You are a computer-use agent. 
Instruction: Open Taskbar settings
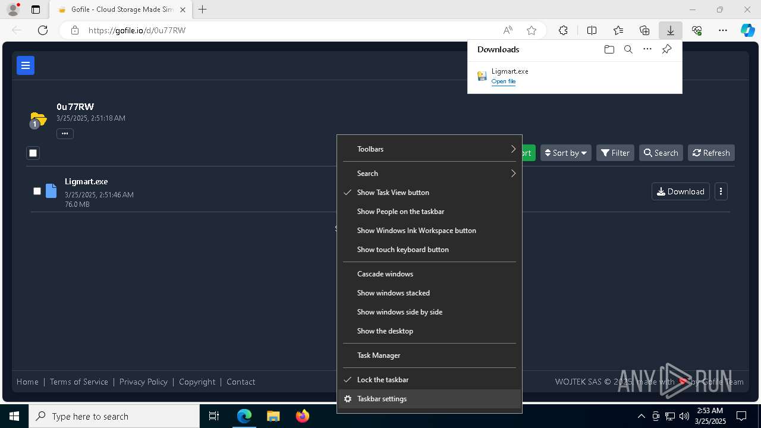pyautogui.click(x=429, y=399)
